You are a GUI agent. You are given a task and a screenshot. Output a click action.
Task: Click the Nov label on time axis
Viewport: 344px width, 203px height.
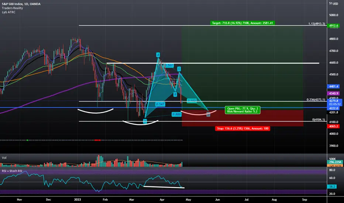click(20, 200)
